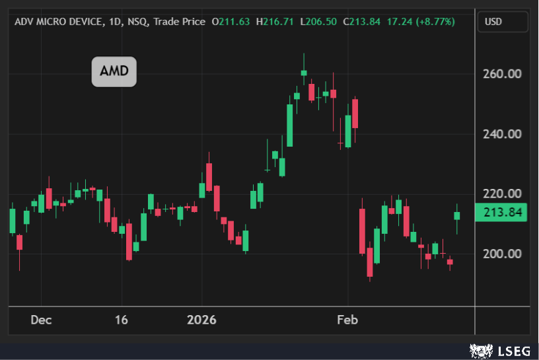This screenshot has width=539, height=360.
Task: Click the 240.00 price axis label
Action: 503,134
